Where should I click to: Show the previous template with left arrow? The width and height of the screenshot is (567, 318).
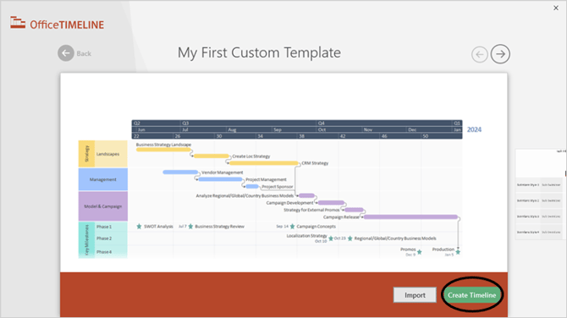(480, 55)
